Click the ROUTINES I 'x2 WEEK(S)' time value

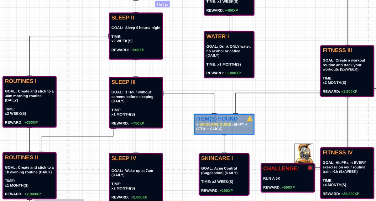(16, 114)
